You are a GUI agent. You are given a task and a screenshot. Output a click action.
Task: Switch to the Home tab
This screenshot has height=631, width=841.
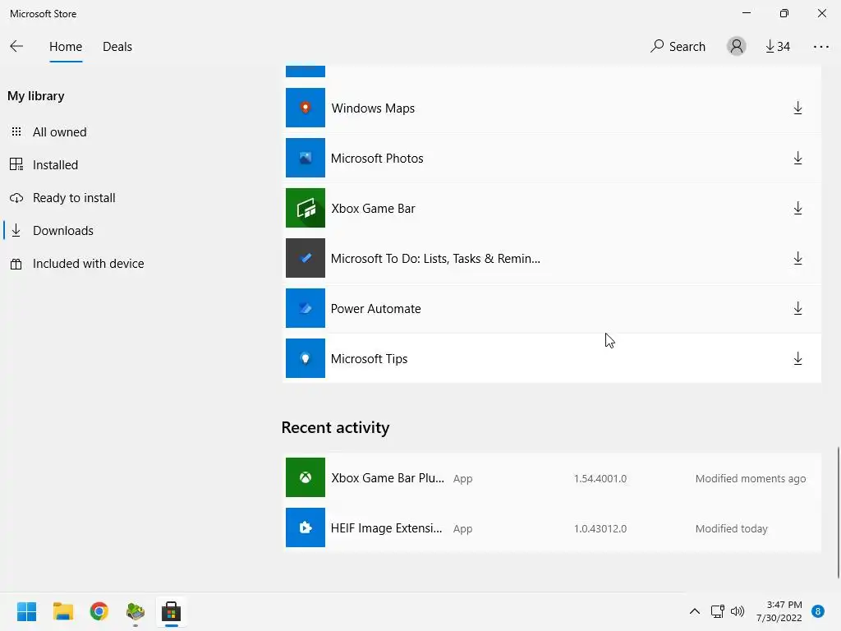click(x=66, y=47)
